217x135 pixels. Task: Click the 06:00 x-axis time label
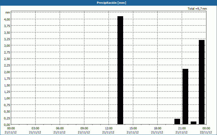point(60,129)
